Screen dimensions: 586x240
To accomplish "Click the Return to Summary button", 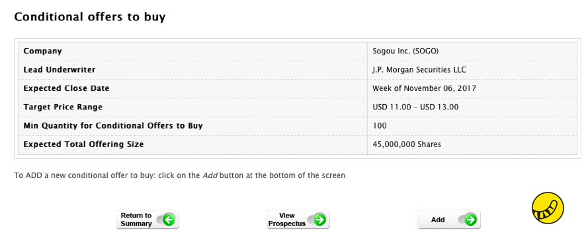I will 147,220.
